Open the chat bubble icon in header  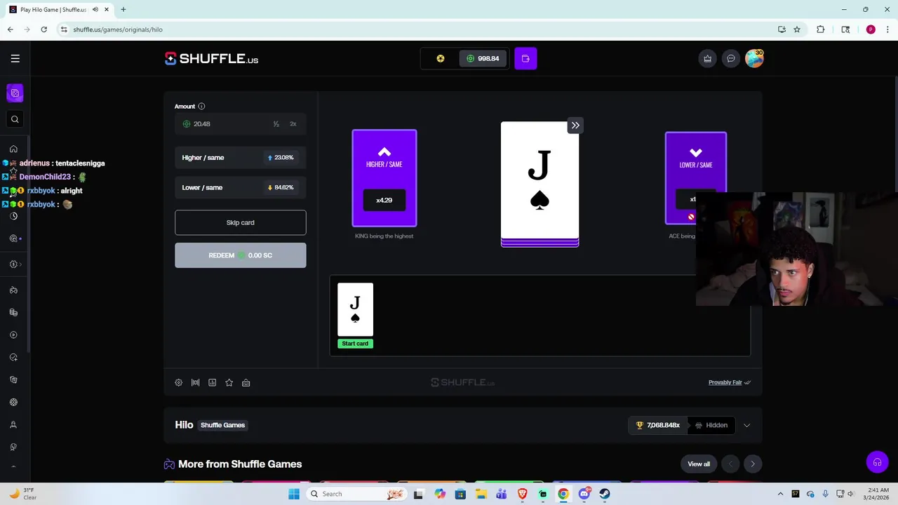731,59
